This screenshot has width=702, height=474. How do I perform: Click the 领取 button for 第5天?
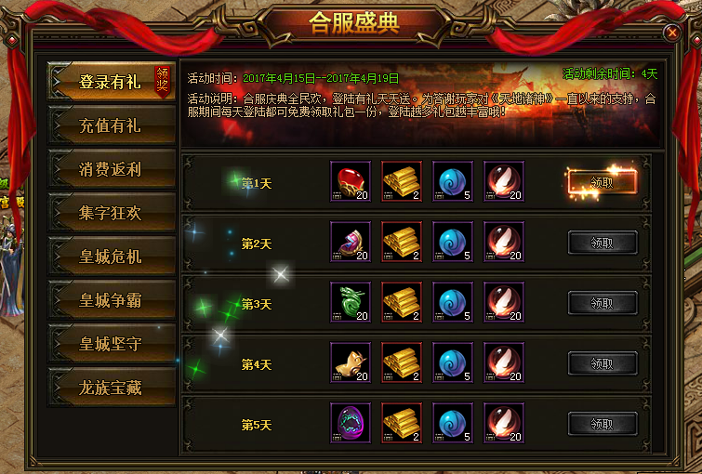603,424
